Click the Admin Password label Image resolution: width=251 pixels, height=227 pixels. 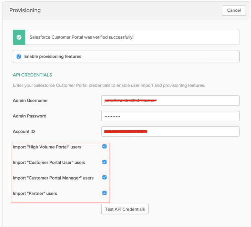(29, 116)
